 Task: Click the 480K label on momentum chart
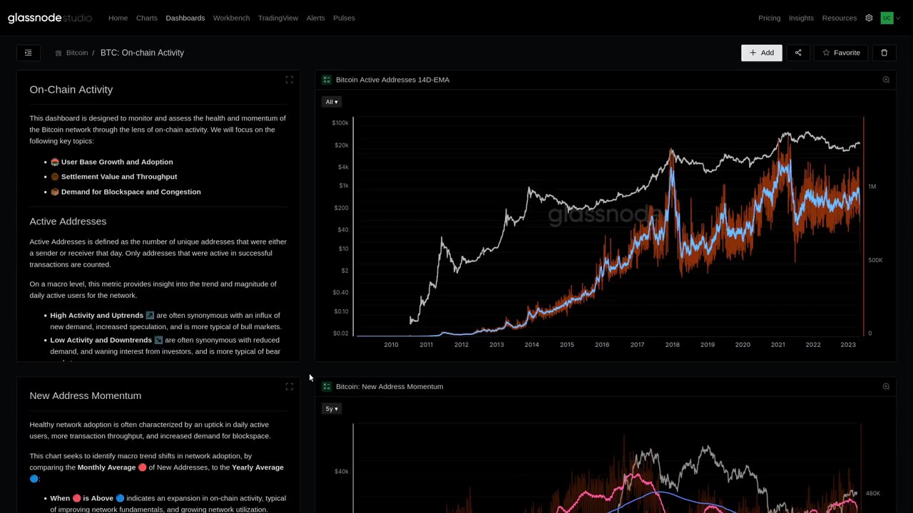tap(873, 493)
